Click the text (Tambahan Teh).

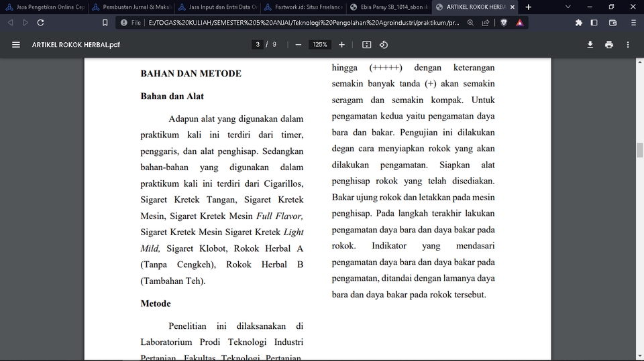(x=173, y=281)
